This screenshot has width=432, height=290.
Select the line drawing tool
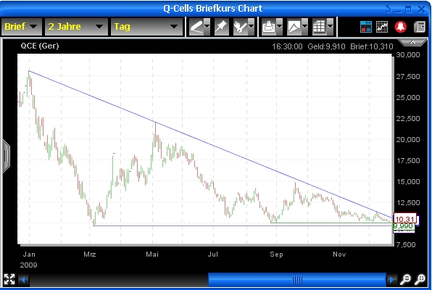tap(196, 27)
